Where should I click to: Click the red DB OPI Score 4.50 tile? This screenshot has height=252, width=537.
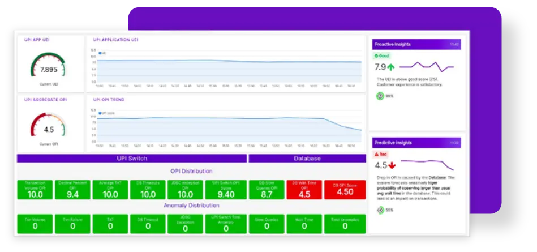point(345,190)
